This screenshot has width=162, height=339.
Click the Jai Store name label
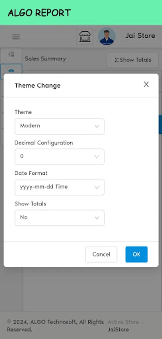click(140, 36)
